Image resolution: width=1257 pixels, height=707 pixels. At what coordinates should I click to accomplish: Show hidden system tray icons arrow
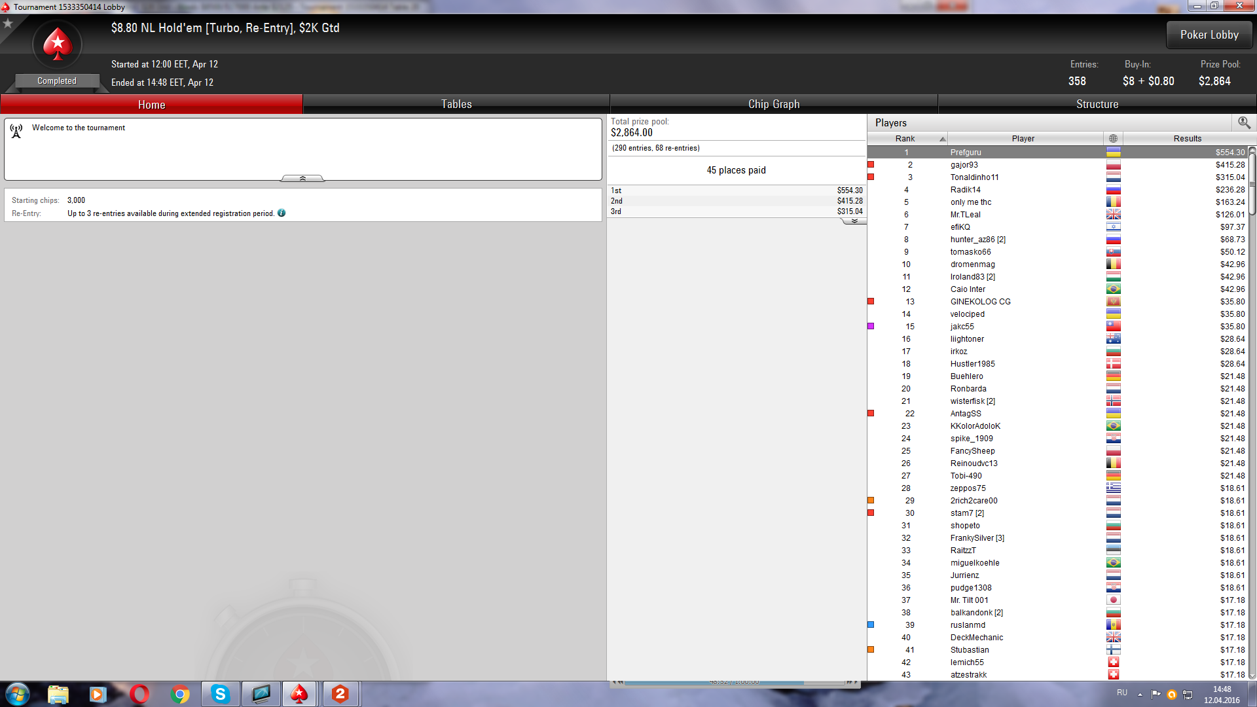(x=1140, y=695)
